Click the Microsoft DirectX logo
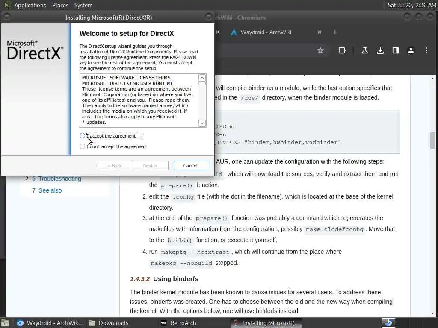Image resolution: width=438 pixels, height=328 pixels. [35, 50]
